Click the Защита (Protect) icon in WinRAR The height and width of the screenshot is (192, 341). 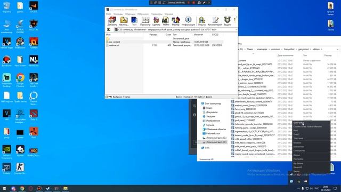pyautogui.click(x=228, y=21)
